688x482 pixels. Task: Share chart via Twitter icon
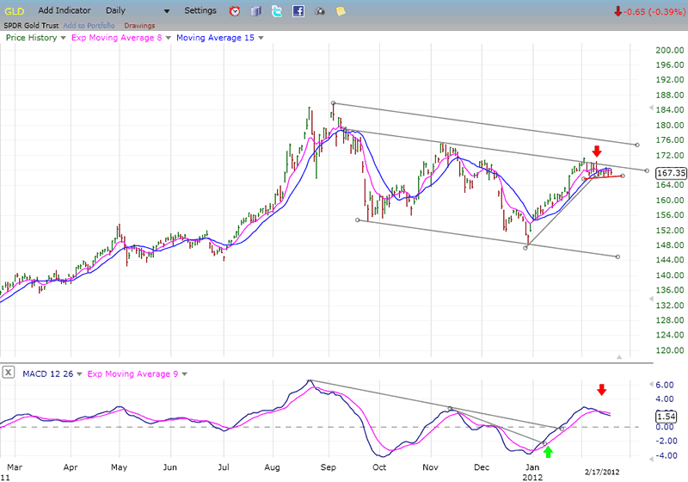click(276, 11)
